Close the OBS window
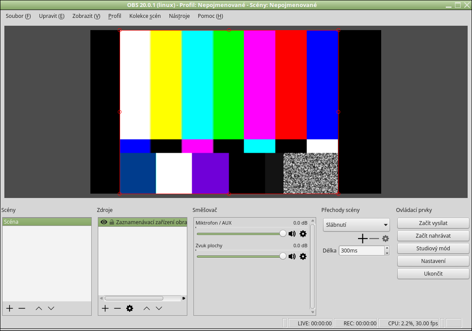472x331 pixels. 467,5
